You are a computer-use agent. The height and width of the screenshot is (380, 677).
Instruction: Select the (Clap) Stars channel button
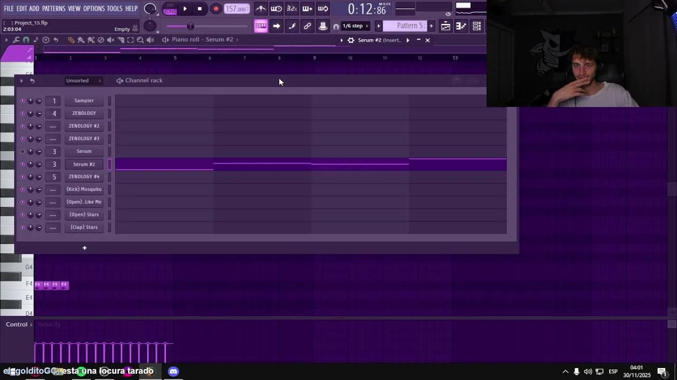(x=84, y=227)
